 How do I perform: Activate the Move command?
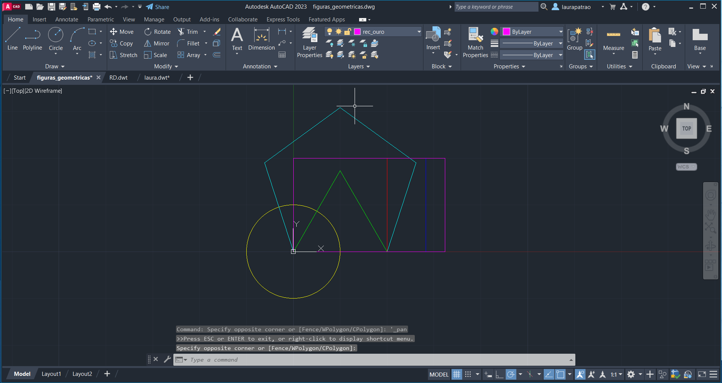[122, 32]
